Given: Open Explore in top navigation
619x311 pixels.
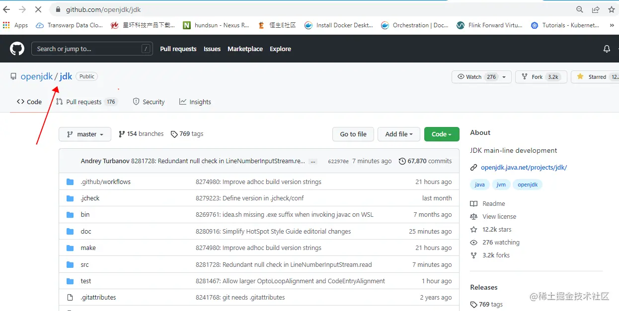Looking at the screenshot, I should pyautogui.click(x=280, y=49).
